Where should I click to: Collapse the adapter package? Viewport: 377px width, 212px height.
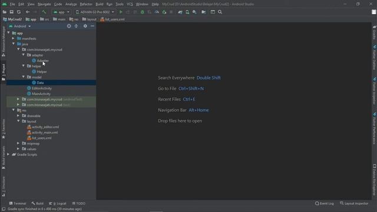point(24,55)
